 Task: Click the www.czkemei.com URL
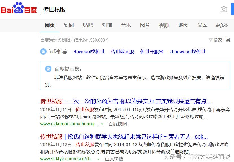(69, 124)
